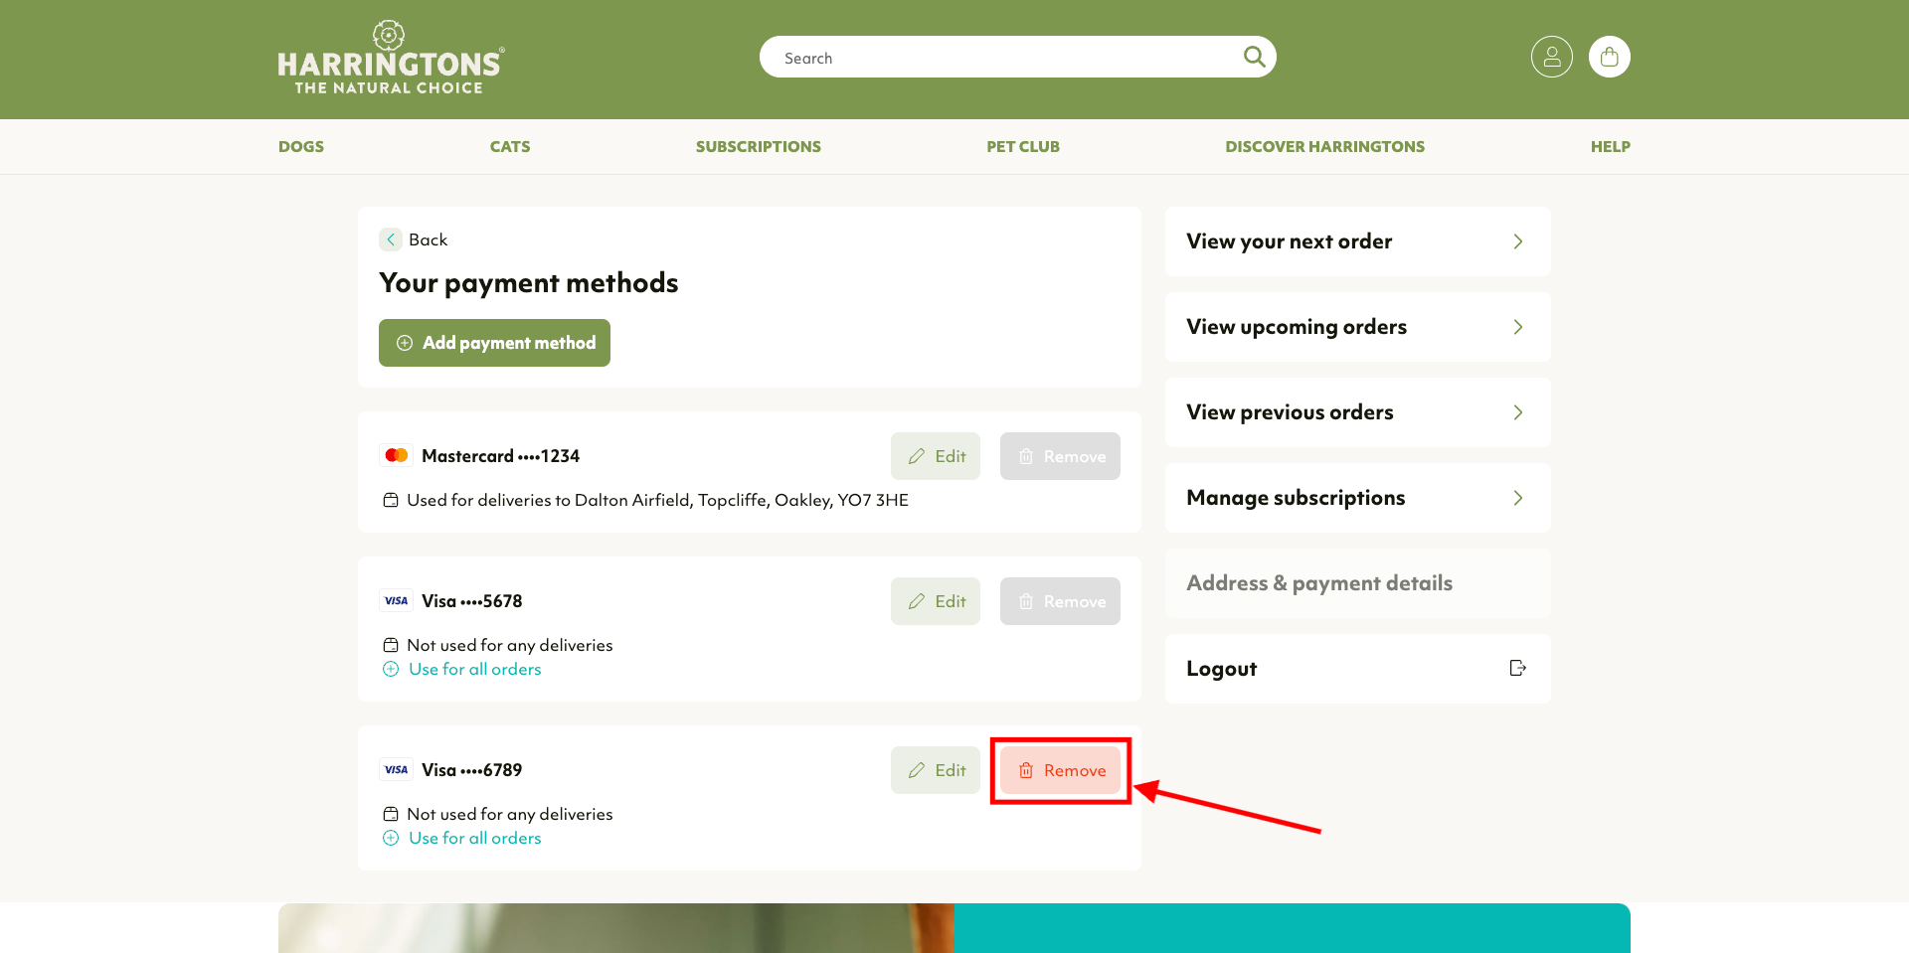This screenshot has height=953, width=1909.
Task: Edit the Mastercard 1234 card
Action: [x=935, y=456]
